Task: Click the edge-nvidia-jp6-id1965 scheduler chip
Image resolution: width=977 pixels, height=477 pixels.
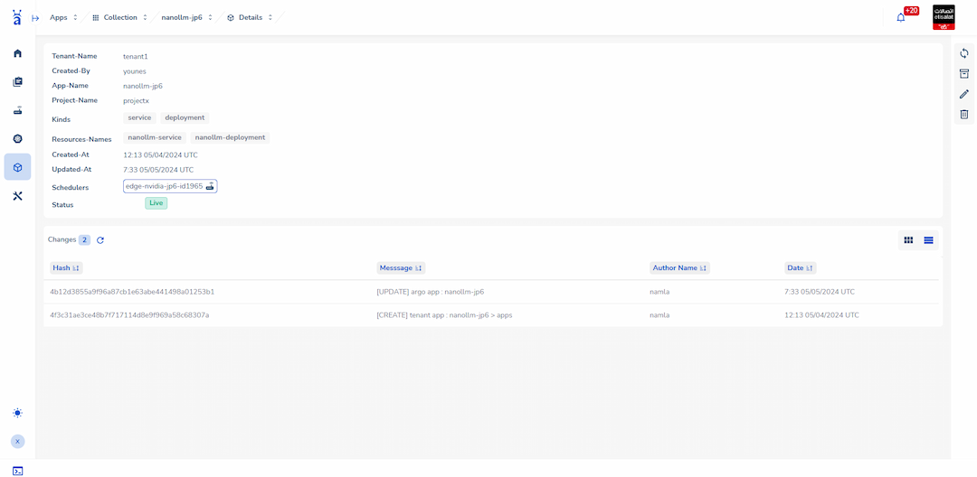Action: click(x=170, y=186)
